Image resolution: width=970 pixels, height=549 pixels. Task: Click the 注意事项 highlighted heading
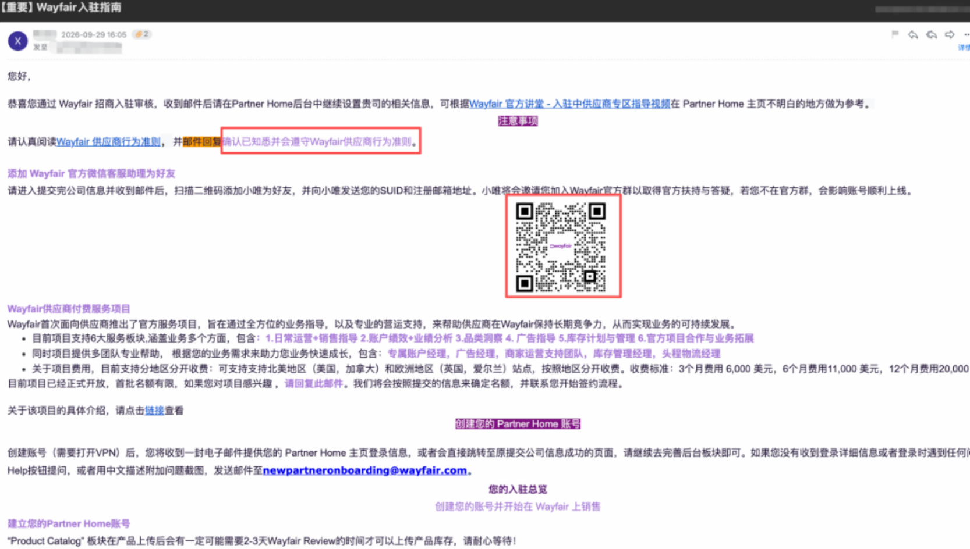(x=518, y=121)
